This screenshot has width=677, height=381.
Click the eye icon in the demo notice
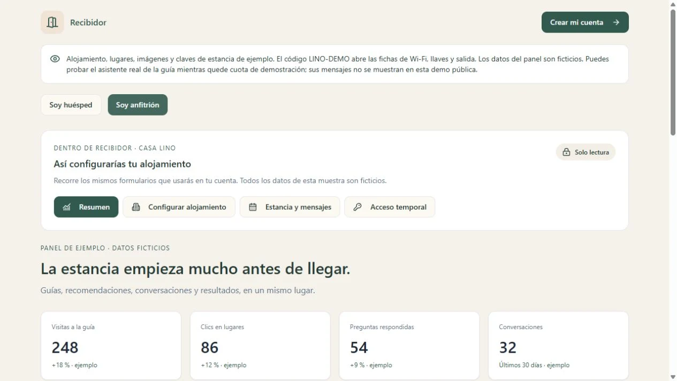[55, 59]
